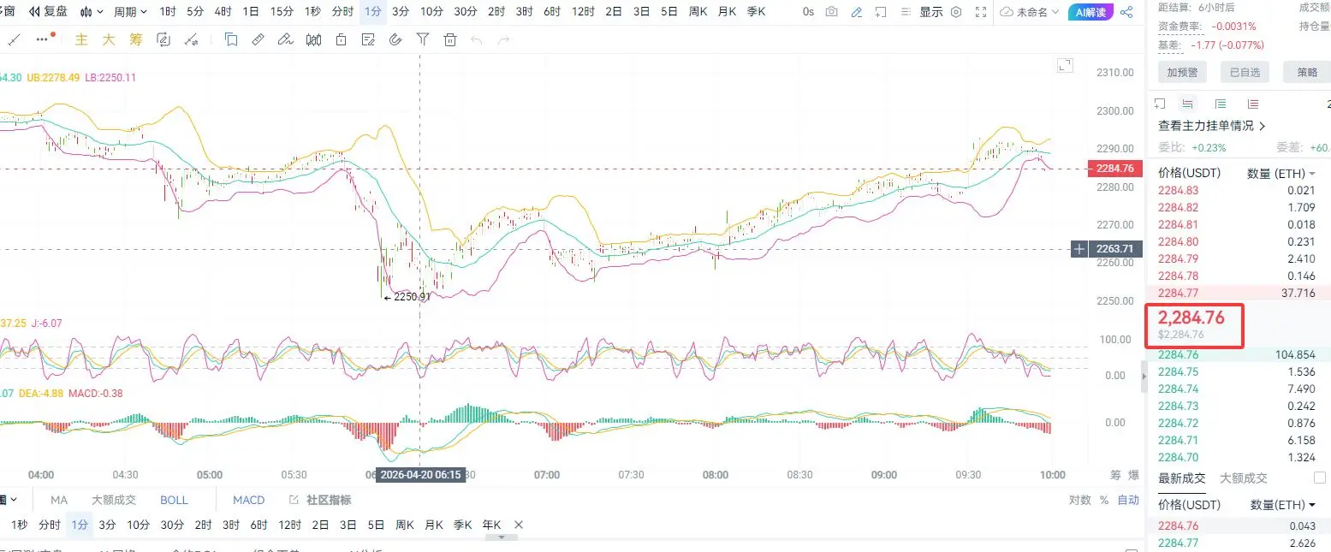Image resolution: width=1331 pixels, height=552 pixels.
Task: Select the trend line drawing tool
Action: [x=14, y=39]
